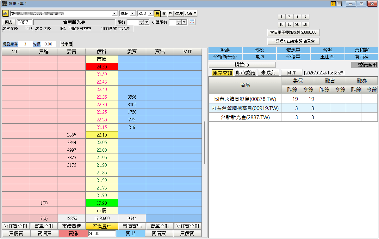Switch to the 即時委託 tab
379x239 pixels.
(245, 73)
